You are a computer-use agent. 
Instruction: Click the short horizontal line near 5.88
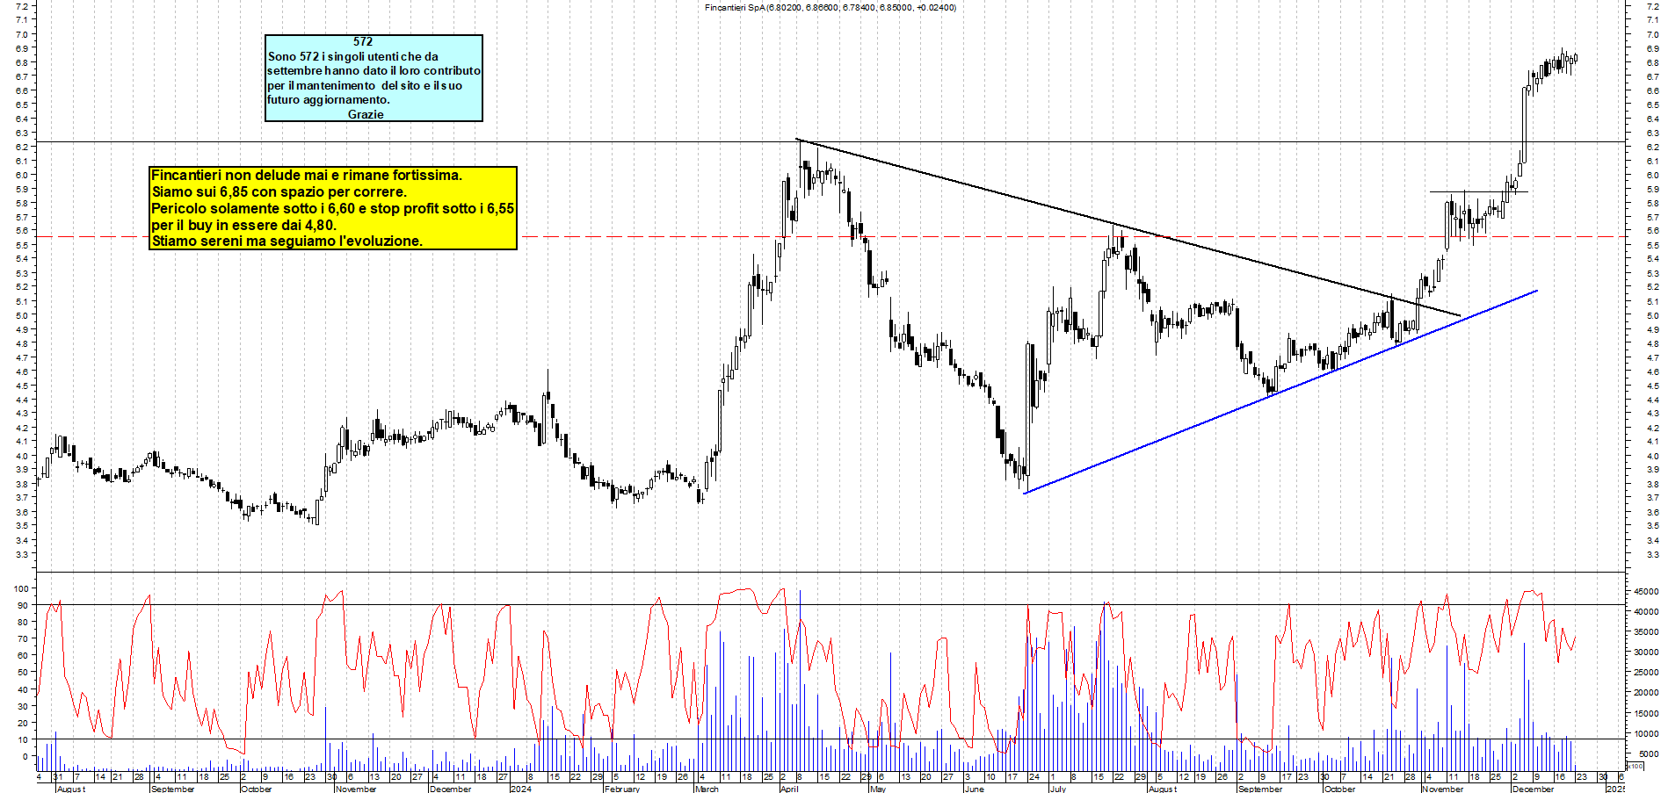coord(1478,191)
